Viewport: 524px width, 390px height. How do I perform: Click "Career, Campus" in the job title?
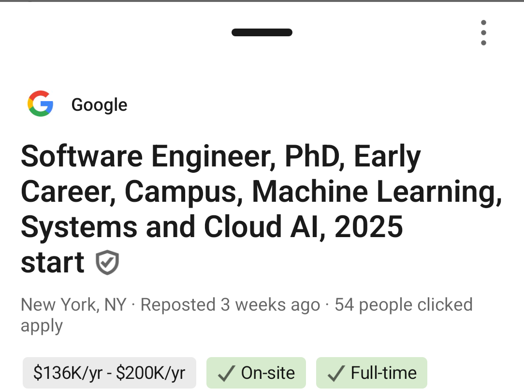click(x=131, y=192)
